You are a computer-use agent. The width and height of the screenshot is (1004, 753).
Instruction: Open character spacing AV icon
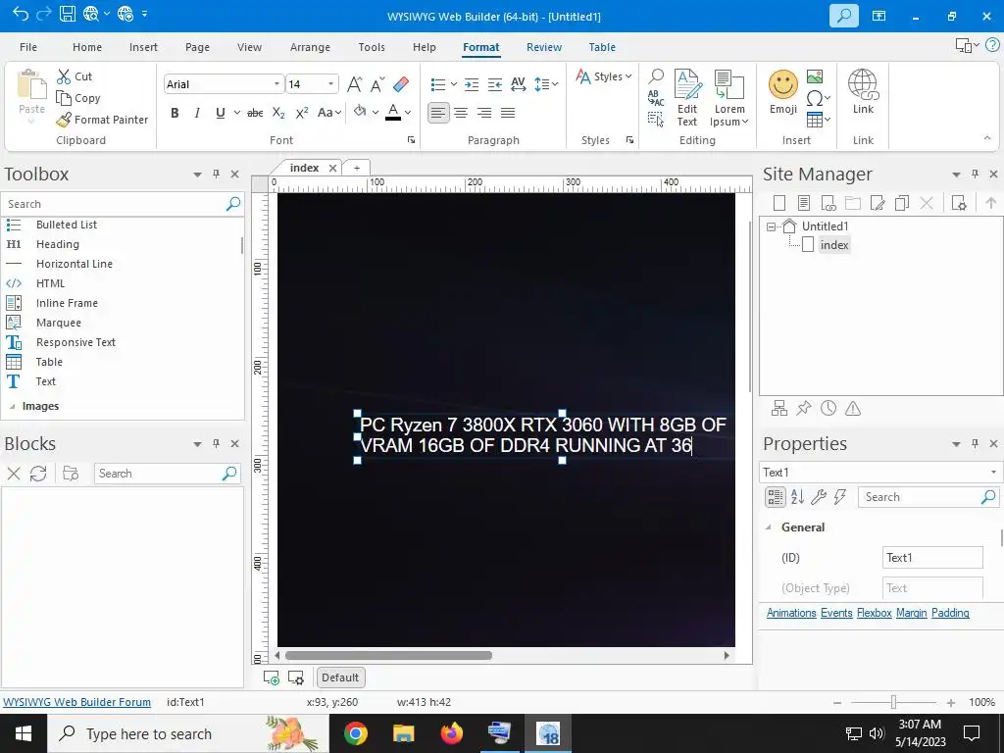coord(518,84)
